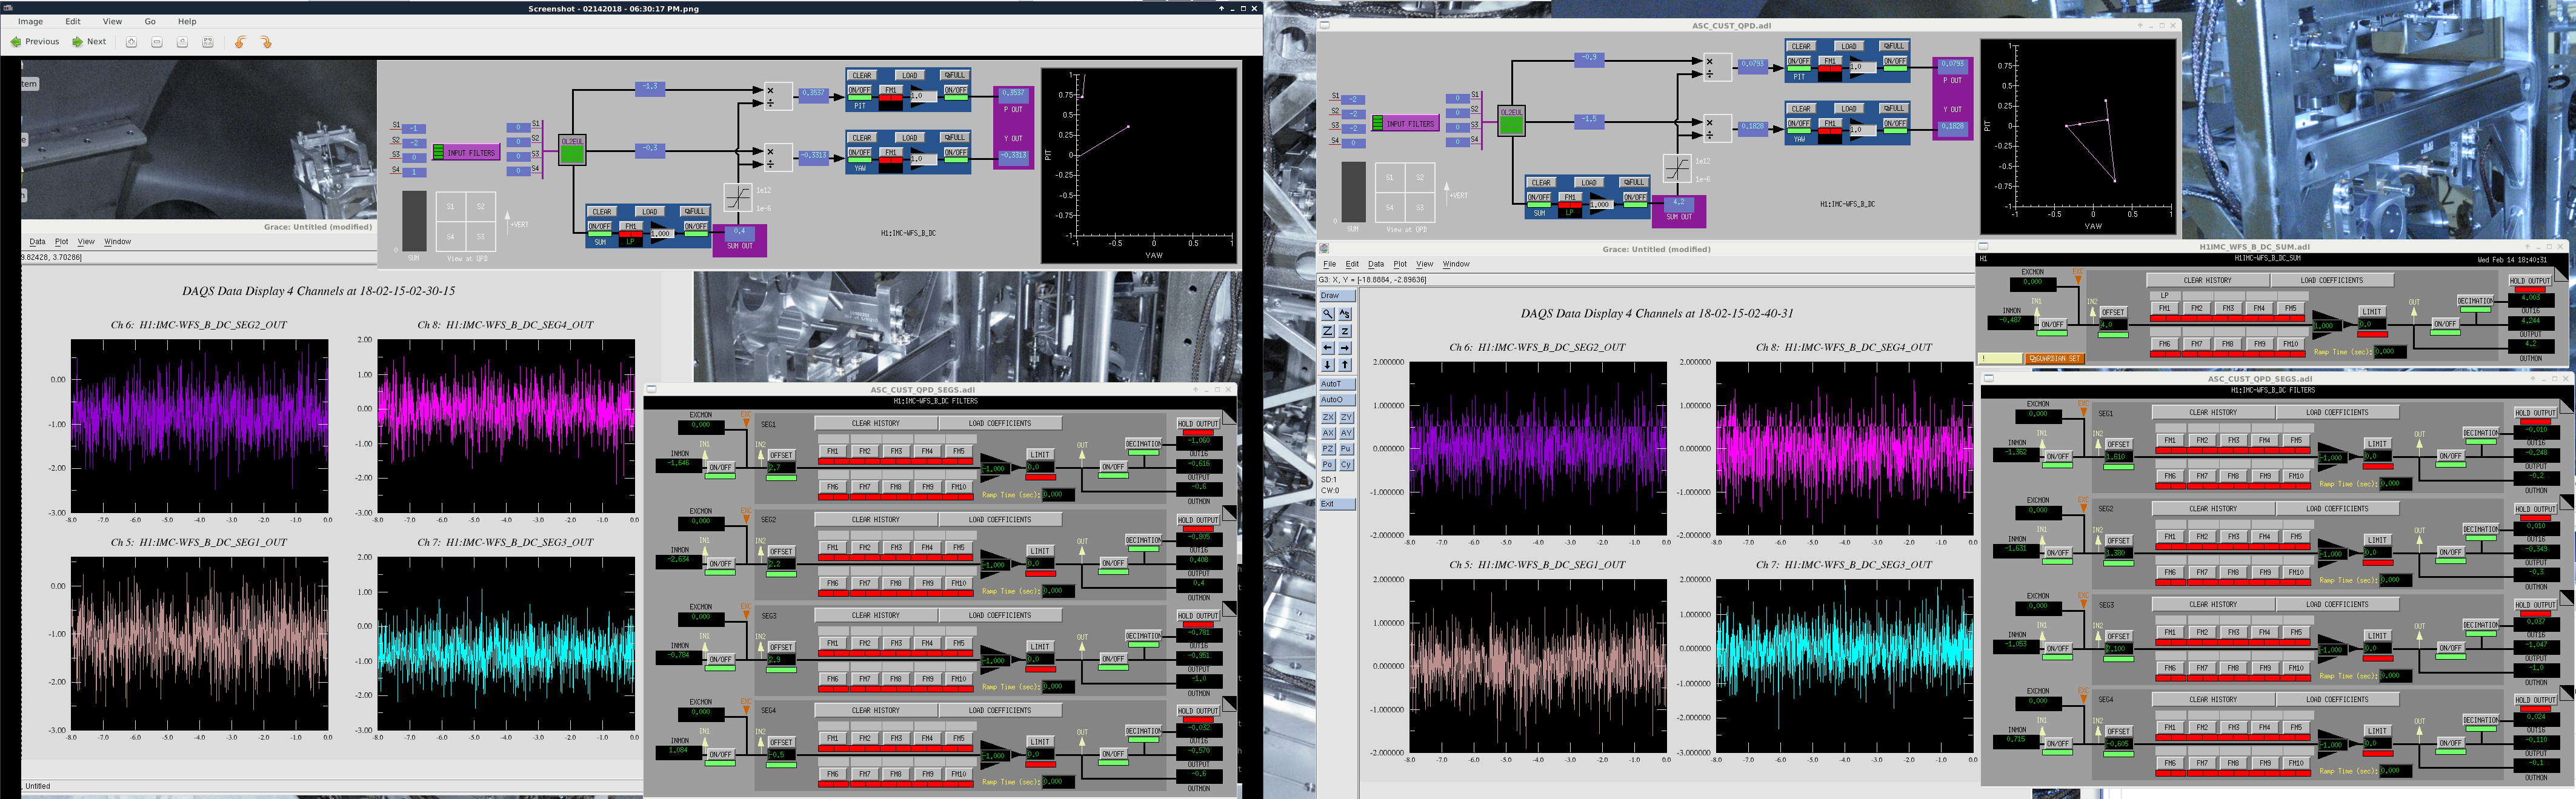
Task: Click Grace scroll left arrow icon
Action: coord(1328,348)
